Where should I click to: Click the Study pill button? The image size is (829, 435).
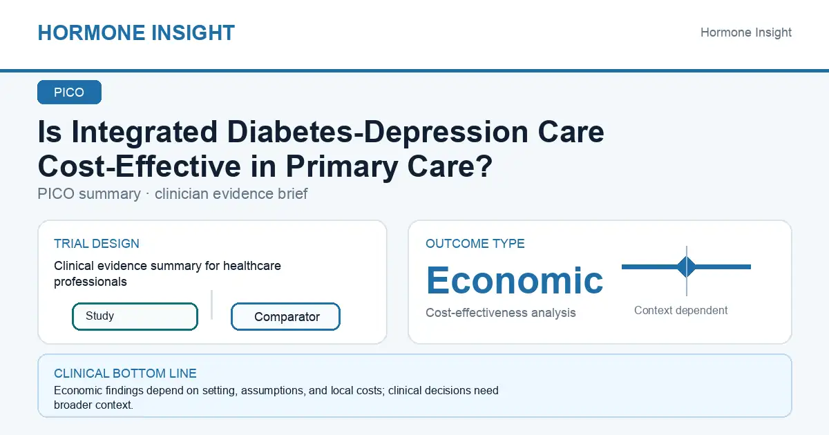pyautogui.click(x=135, y=316)
